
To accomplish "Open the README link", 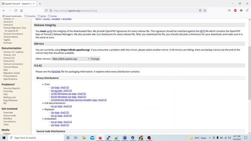I will click(56, 72).
